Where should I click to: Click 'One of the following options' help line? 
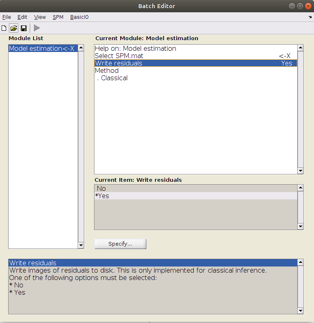click(x=153, y=278)
